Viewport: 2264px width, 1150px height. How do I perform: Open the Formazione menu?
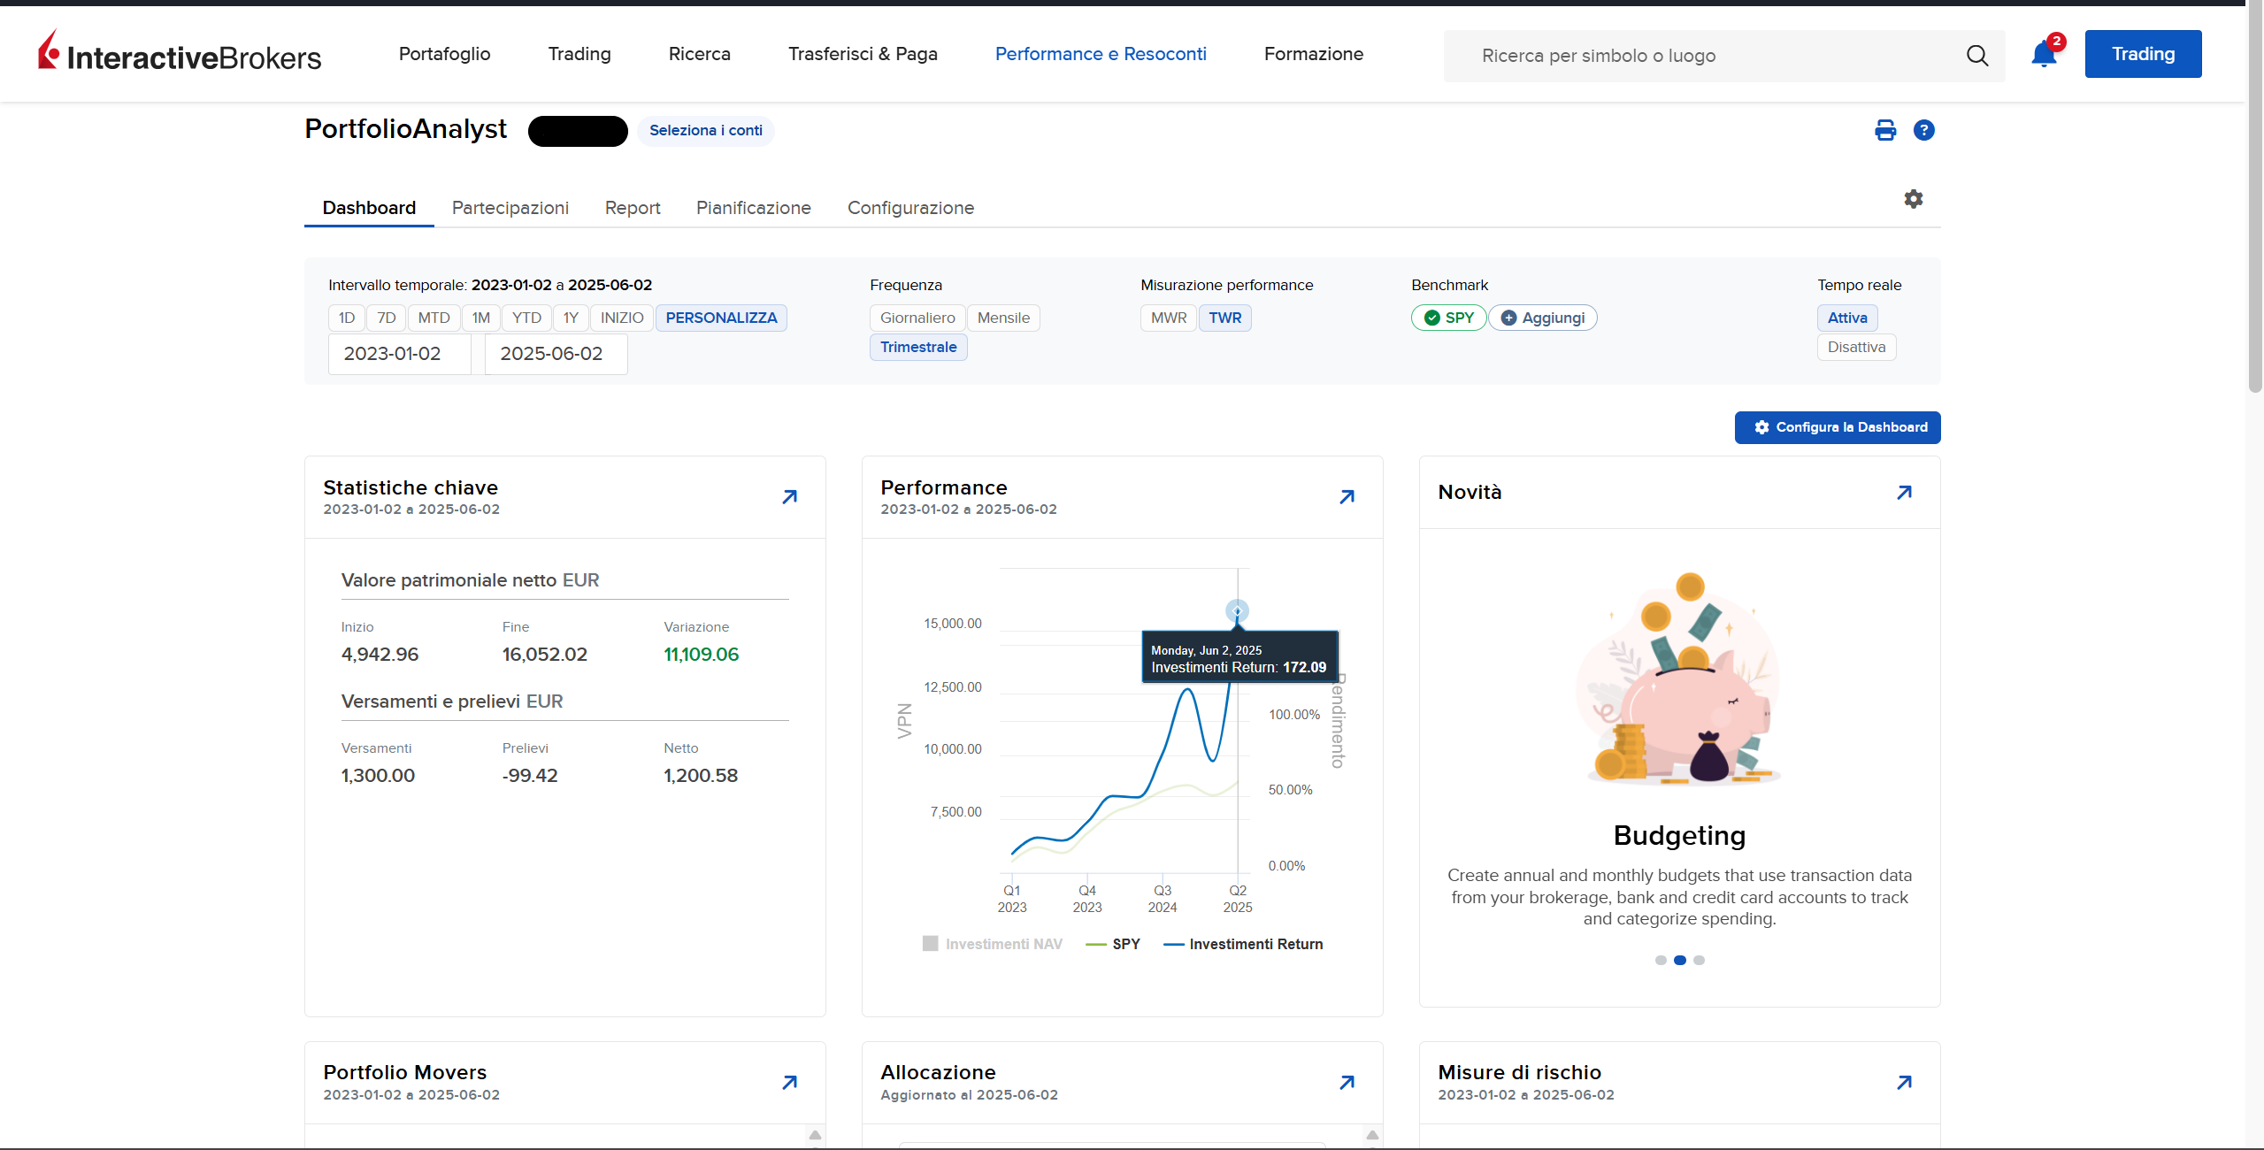(1314, 54)
